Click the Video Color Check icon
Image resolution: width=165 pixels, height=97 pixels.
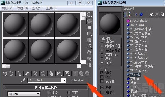89,40
